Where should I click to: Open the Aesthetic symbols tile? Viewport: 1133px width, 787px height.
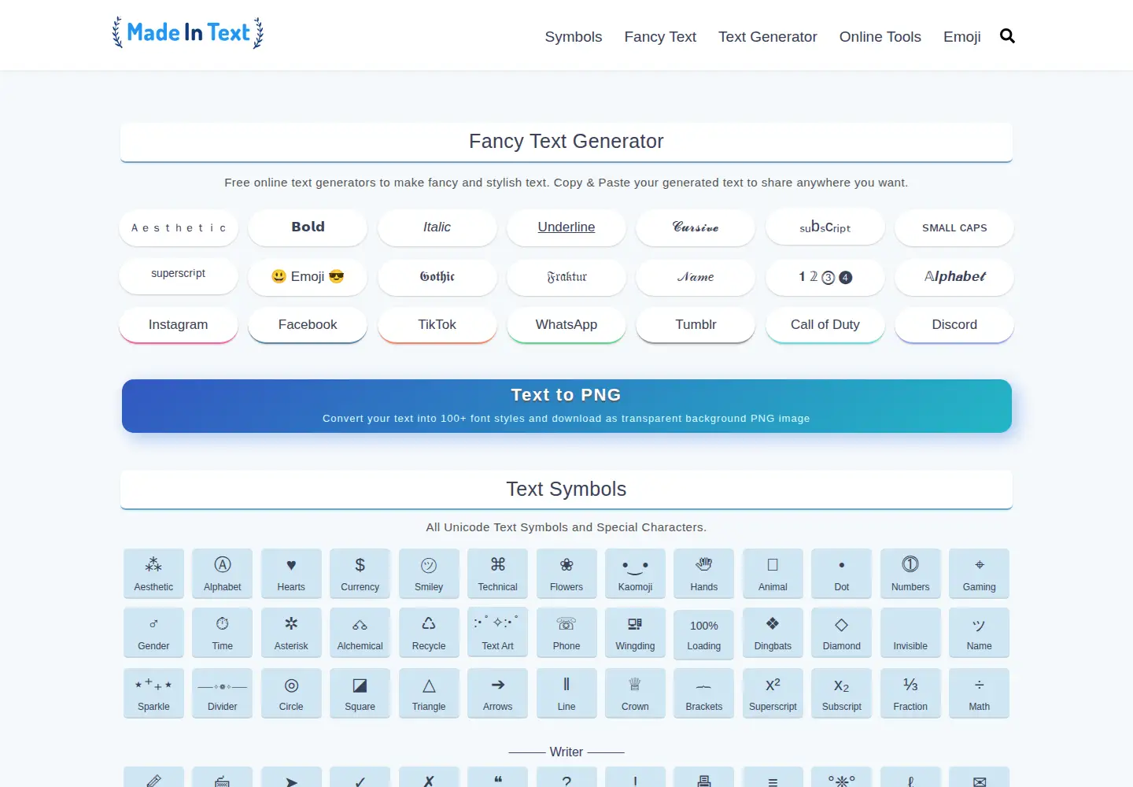[x=153, y=574]
